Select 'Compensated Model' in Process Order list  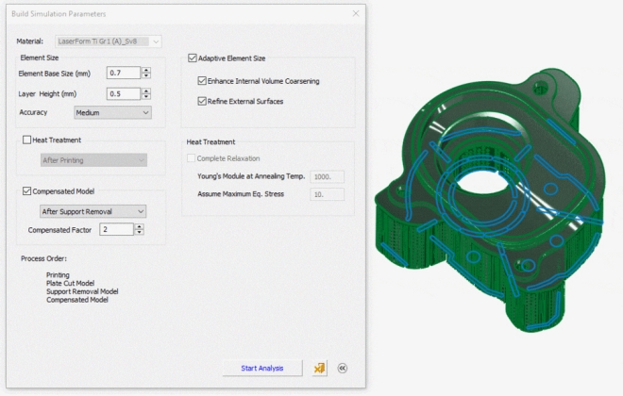[77, 300]
